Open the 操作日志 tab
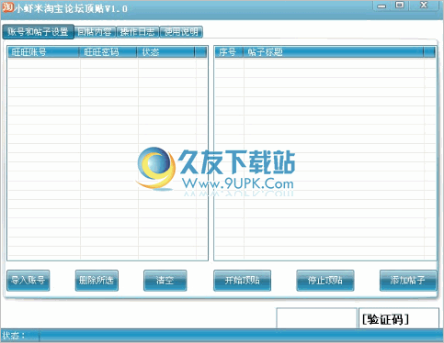Screen dimensions: 444x343 click(138, 32)
